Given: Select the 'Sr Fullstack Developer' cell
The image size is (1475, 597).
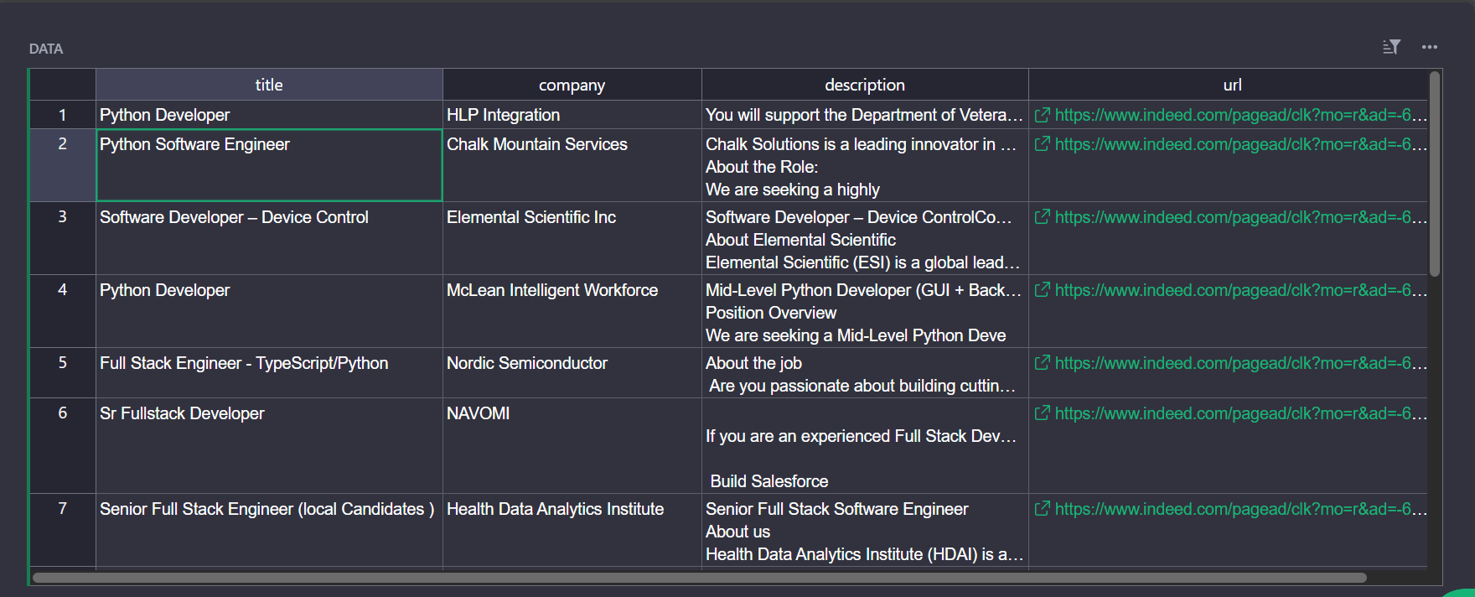Looking at the screenshot, I should [269, 445].
